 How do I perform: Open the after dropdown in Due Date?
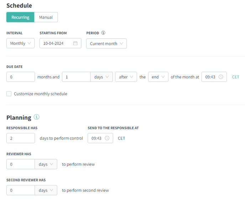[x=126, y=77]
